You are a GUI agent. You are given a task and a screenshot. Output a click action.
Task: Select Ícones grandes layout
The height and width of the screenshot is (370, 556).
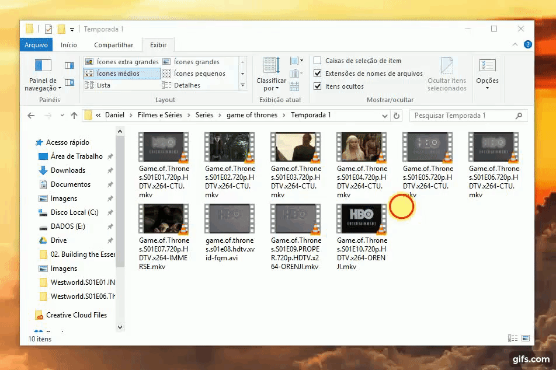(192, 62)
